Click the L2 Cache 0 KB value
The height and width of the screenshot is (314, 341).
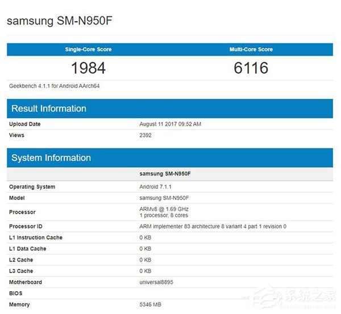[x=145, y=260]
